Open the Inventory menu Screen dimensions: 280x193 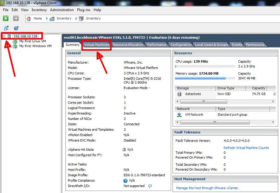point(39,10)
